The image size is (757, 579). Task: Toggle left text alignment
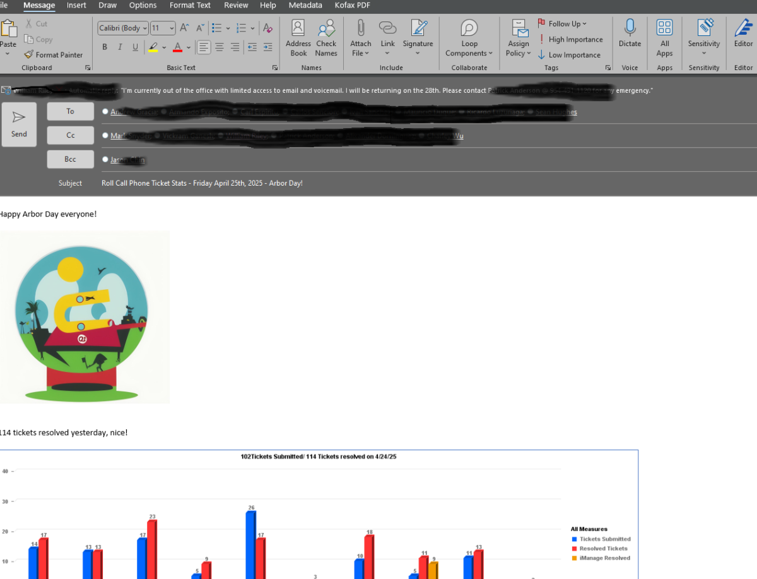point(204,47)
